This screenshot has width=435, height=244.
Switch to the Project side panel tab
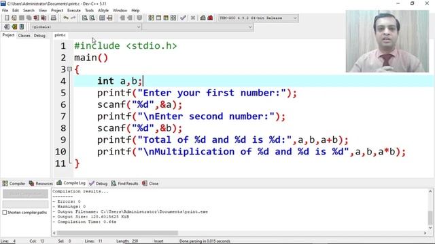(8, 35)
